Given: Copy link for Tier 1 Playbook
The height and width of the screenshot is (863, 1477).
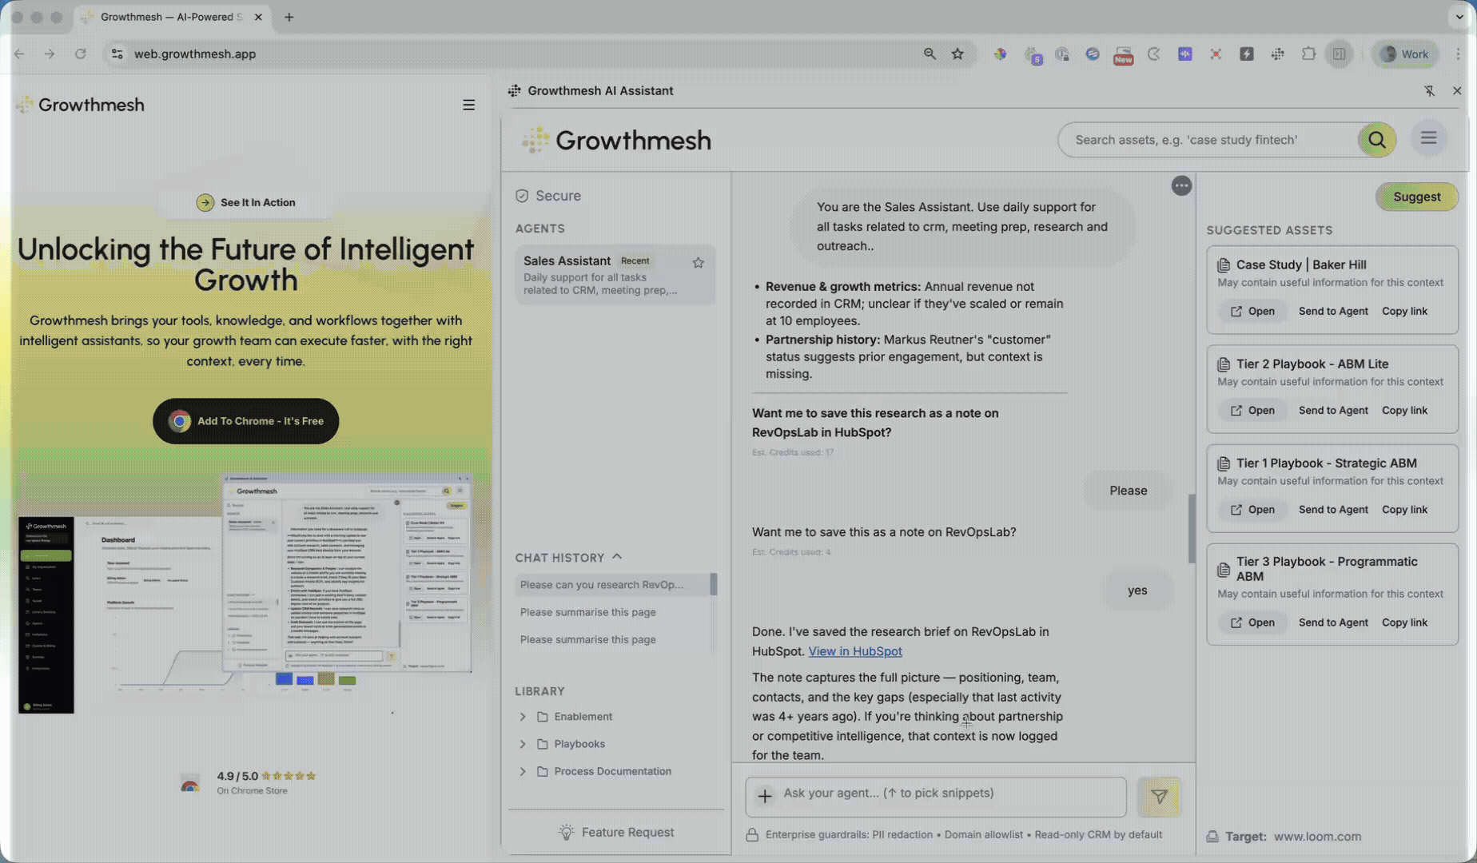Looking at the screenshot, I should (x=1404, y=510).
